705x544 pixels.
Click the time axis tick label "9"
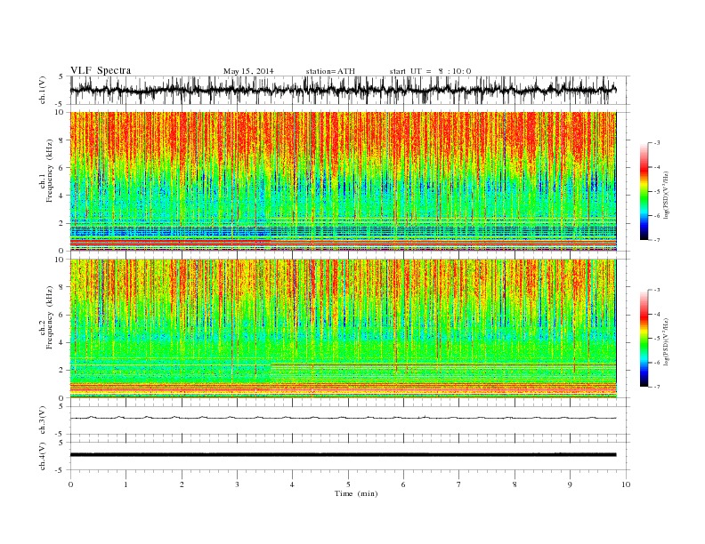tap(570, 484)
